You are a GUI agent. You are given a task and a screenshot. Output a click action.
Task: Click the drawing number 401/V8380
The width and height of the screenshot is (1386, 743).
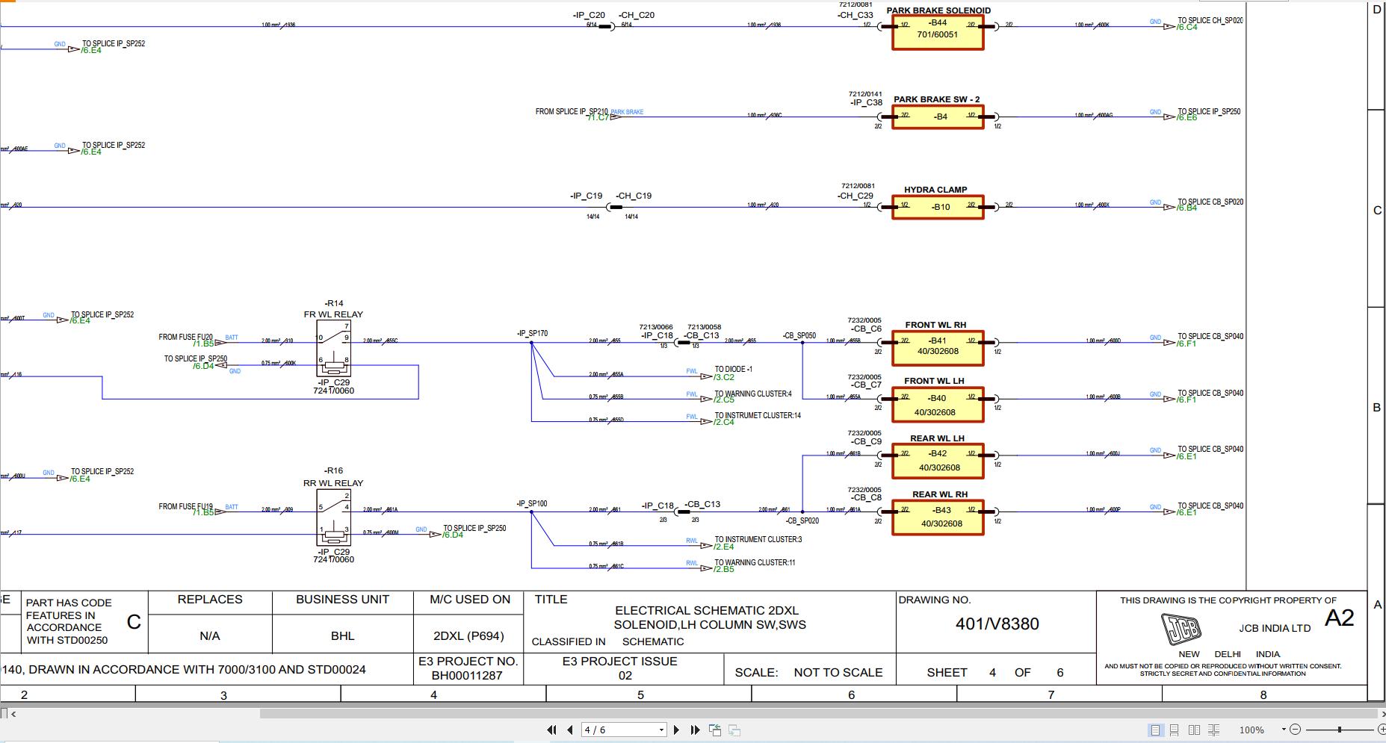(x=999, y=624)
